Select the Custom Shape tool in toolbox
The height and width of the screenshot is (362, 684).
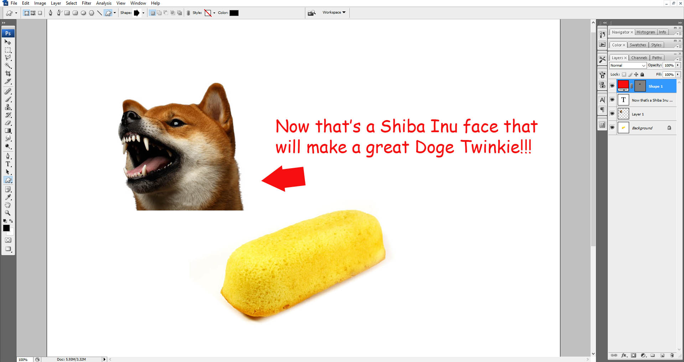[x=8, y=180]
